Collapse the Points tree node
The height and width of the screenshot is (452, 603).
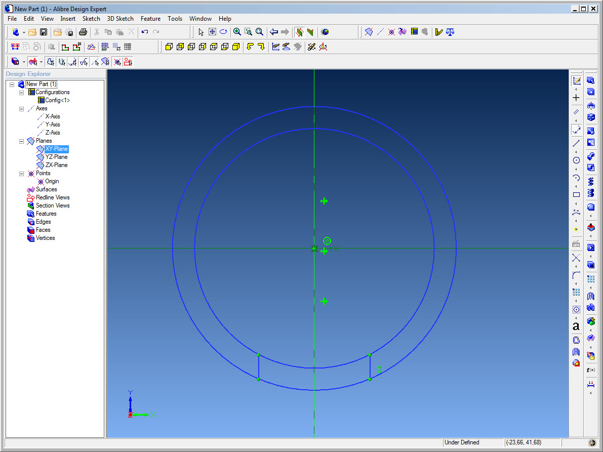pyautogui.click(x=22, y=174)
